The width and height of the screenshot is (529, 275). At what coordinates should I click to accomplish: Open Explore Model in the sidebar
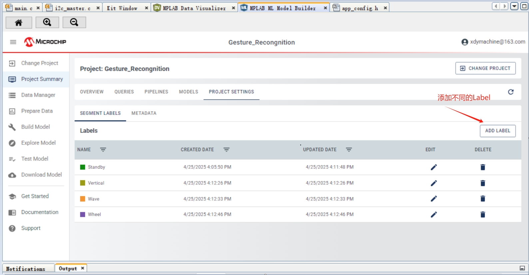pyautogui.click(x=36, y=143)
